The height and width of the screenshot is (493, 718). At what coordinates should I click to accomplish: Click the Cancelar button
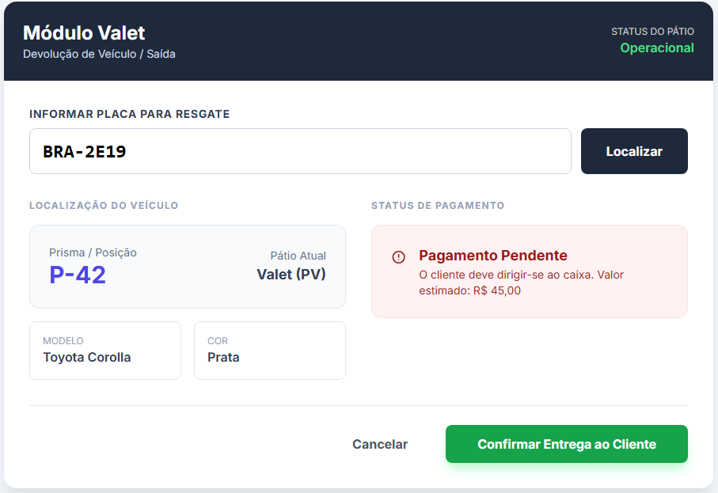click(380, 445)
